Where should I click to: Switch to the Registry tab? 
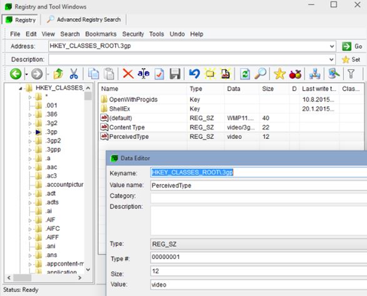point(21,20)
